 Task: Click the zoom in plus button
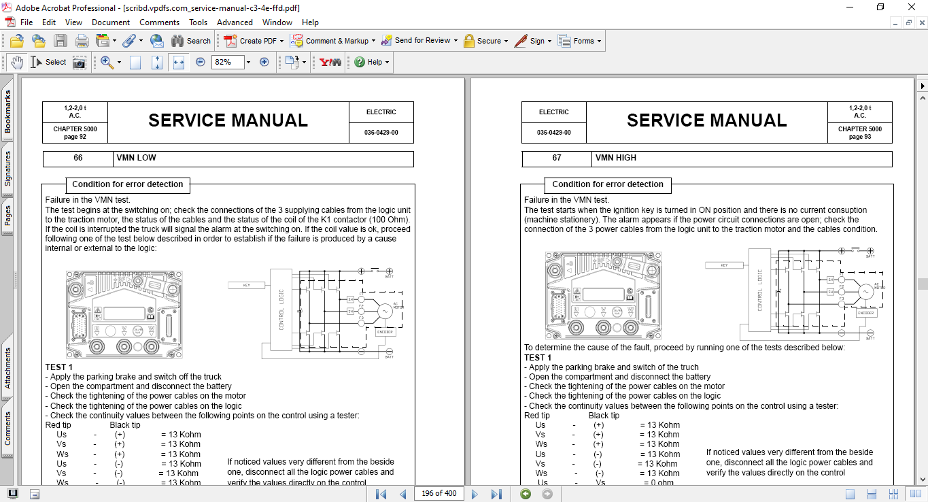[x=264, y=62]
